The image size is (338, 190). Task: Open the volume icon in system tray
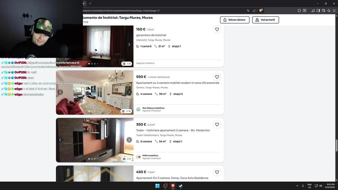tap(320, 186)
